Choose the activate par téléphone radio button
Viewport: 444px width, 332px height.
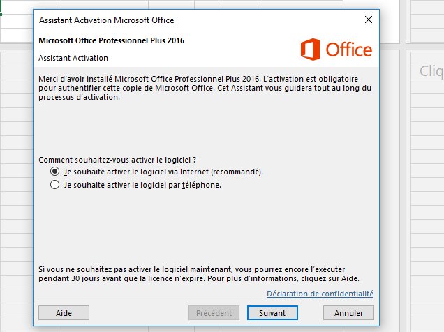(x=55, y=186)
